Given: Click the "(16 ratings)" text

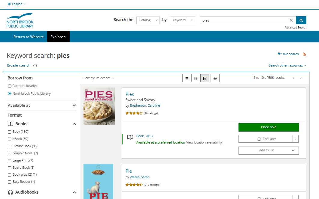Looking at the screenshot, I should [151, 113].
